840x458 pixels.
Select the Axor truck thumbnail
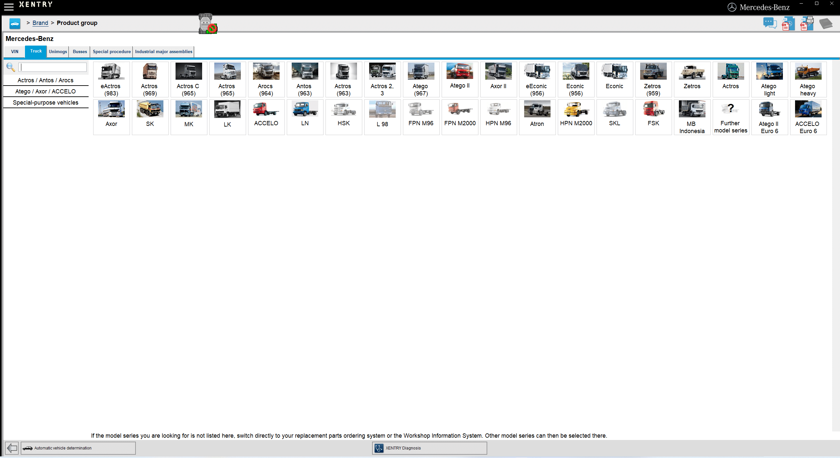pyautogui.click(x=111, y=117)
